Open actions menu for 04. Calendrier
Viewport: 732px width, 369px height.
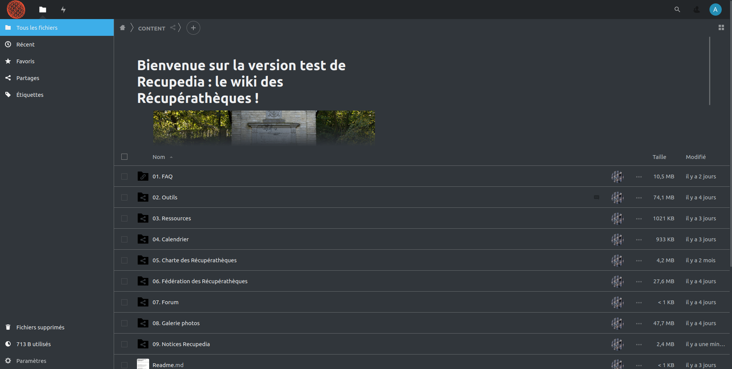(x=639, y=239)
